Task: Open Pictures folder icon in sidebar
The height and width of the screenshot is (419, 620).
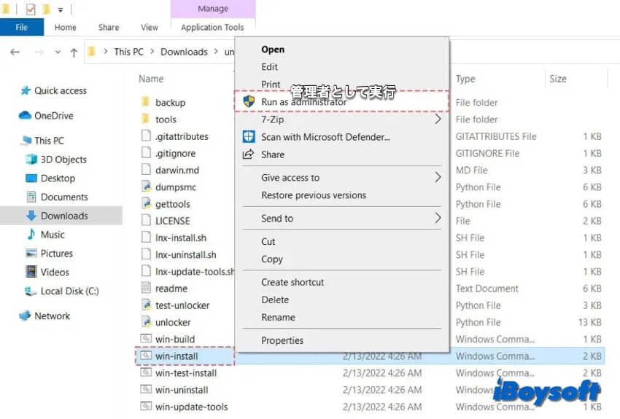Action: (x=31, y=253)
